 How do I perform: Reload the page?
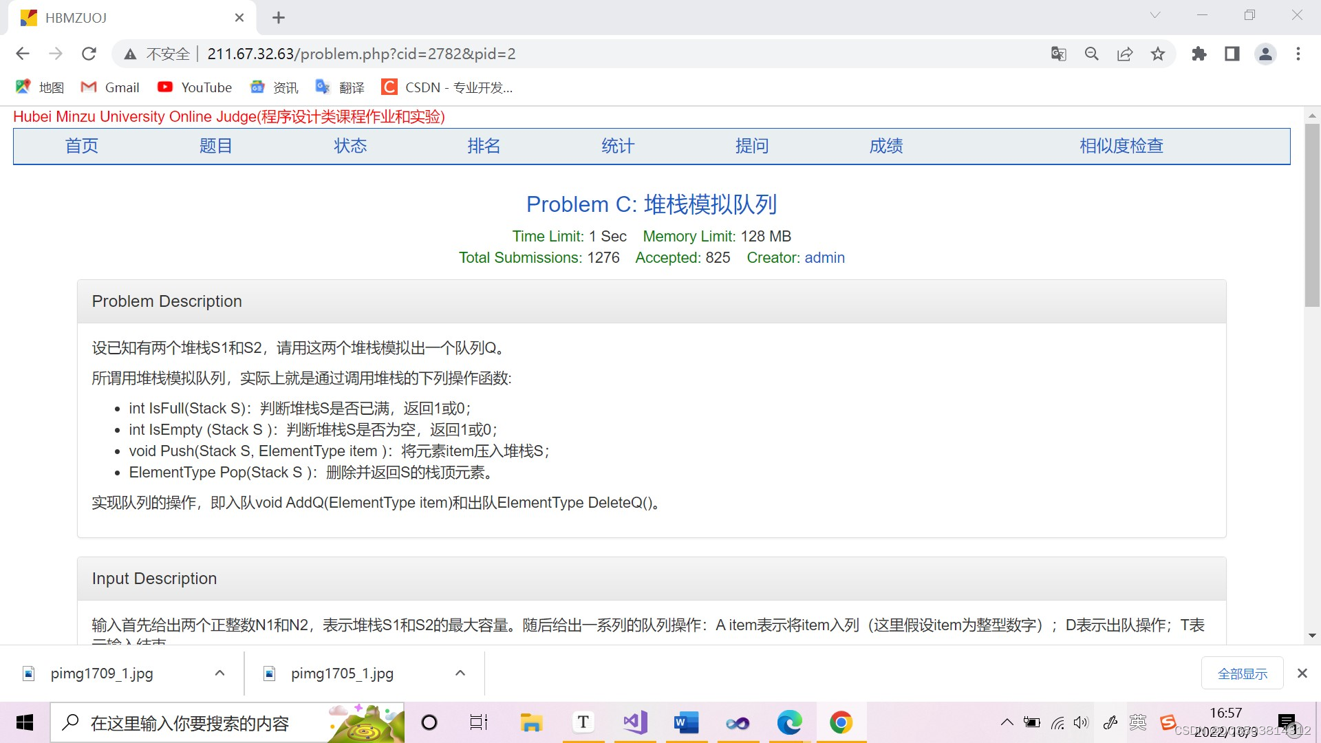pos(89,54)
